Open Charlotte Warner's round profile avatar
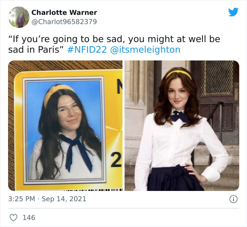This screenshot has width=247, height=227. pos(19,17)
